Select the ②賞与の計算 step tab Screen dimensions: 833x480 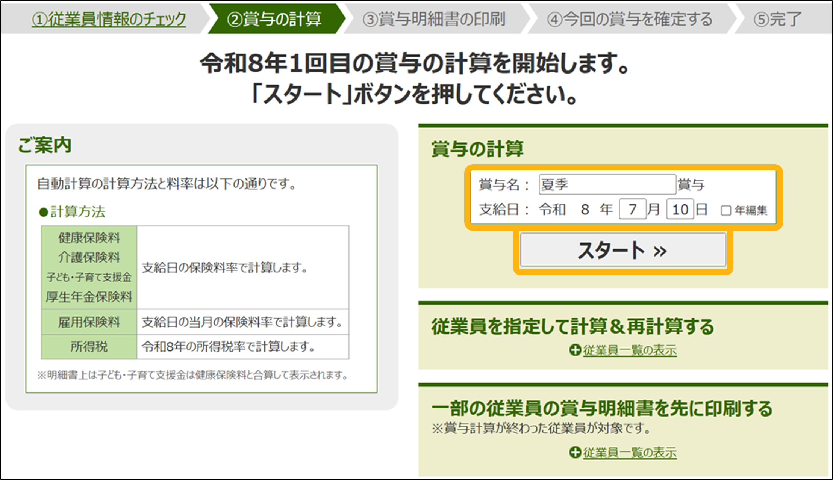[x=274, y=19]
